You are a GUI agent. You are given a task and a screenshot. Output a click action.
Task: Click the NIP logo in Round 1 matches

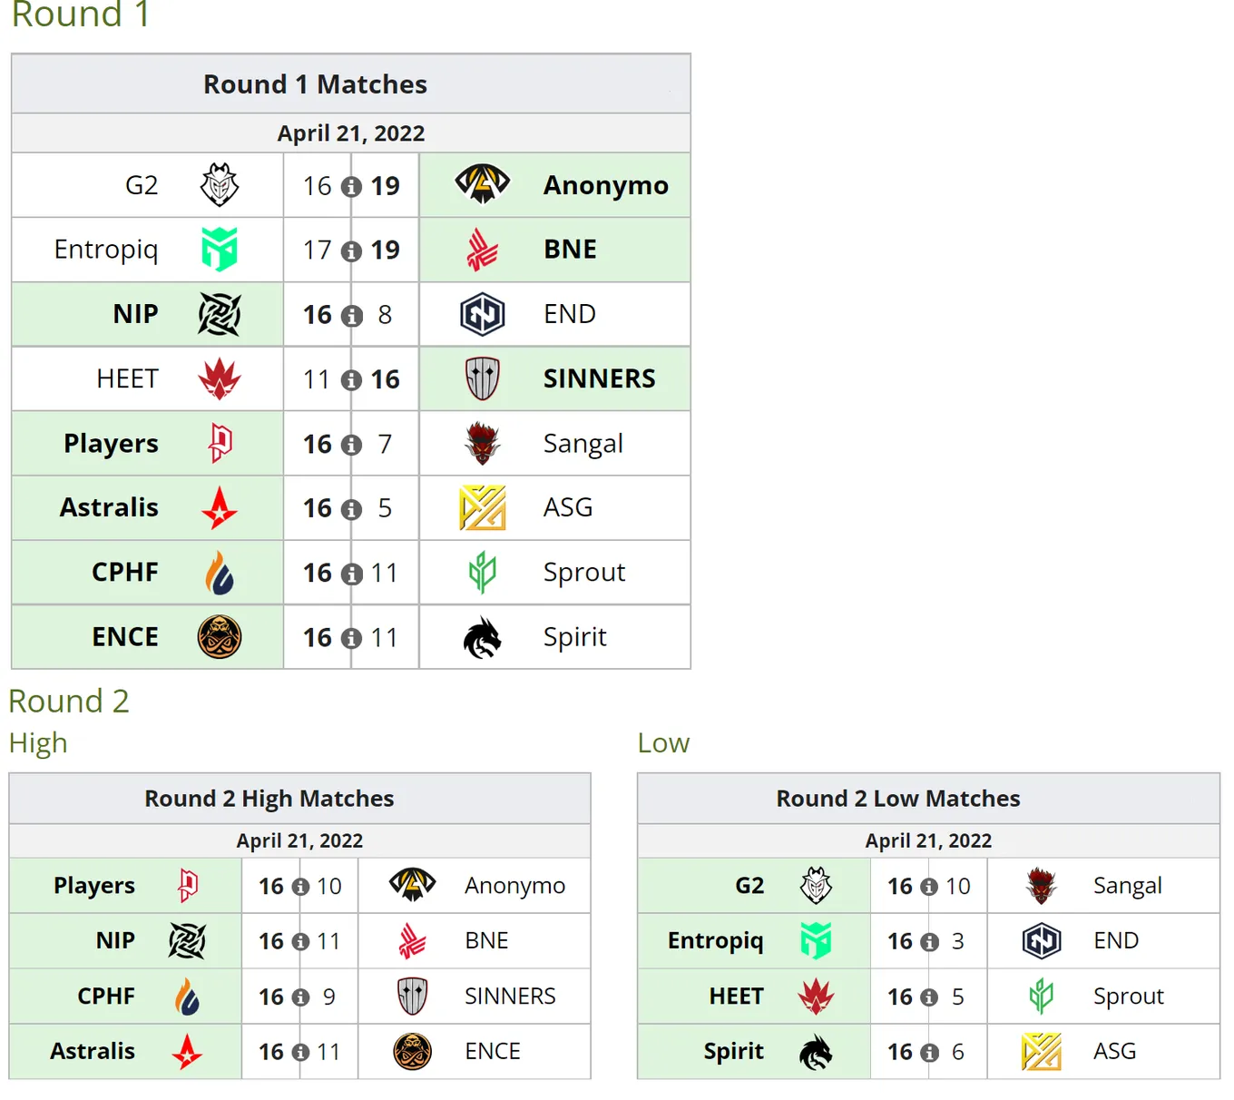click(x=220, y=314)
